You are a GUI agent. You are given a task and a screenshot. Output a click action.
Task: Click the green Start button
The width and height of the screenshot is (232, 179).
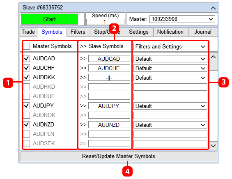[49, 19]
